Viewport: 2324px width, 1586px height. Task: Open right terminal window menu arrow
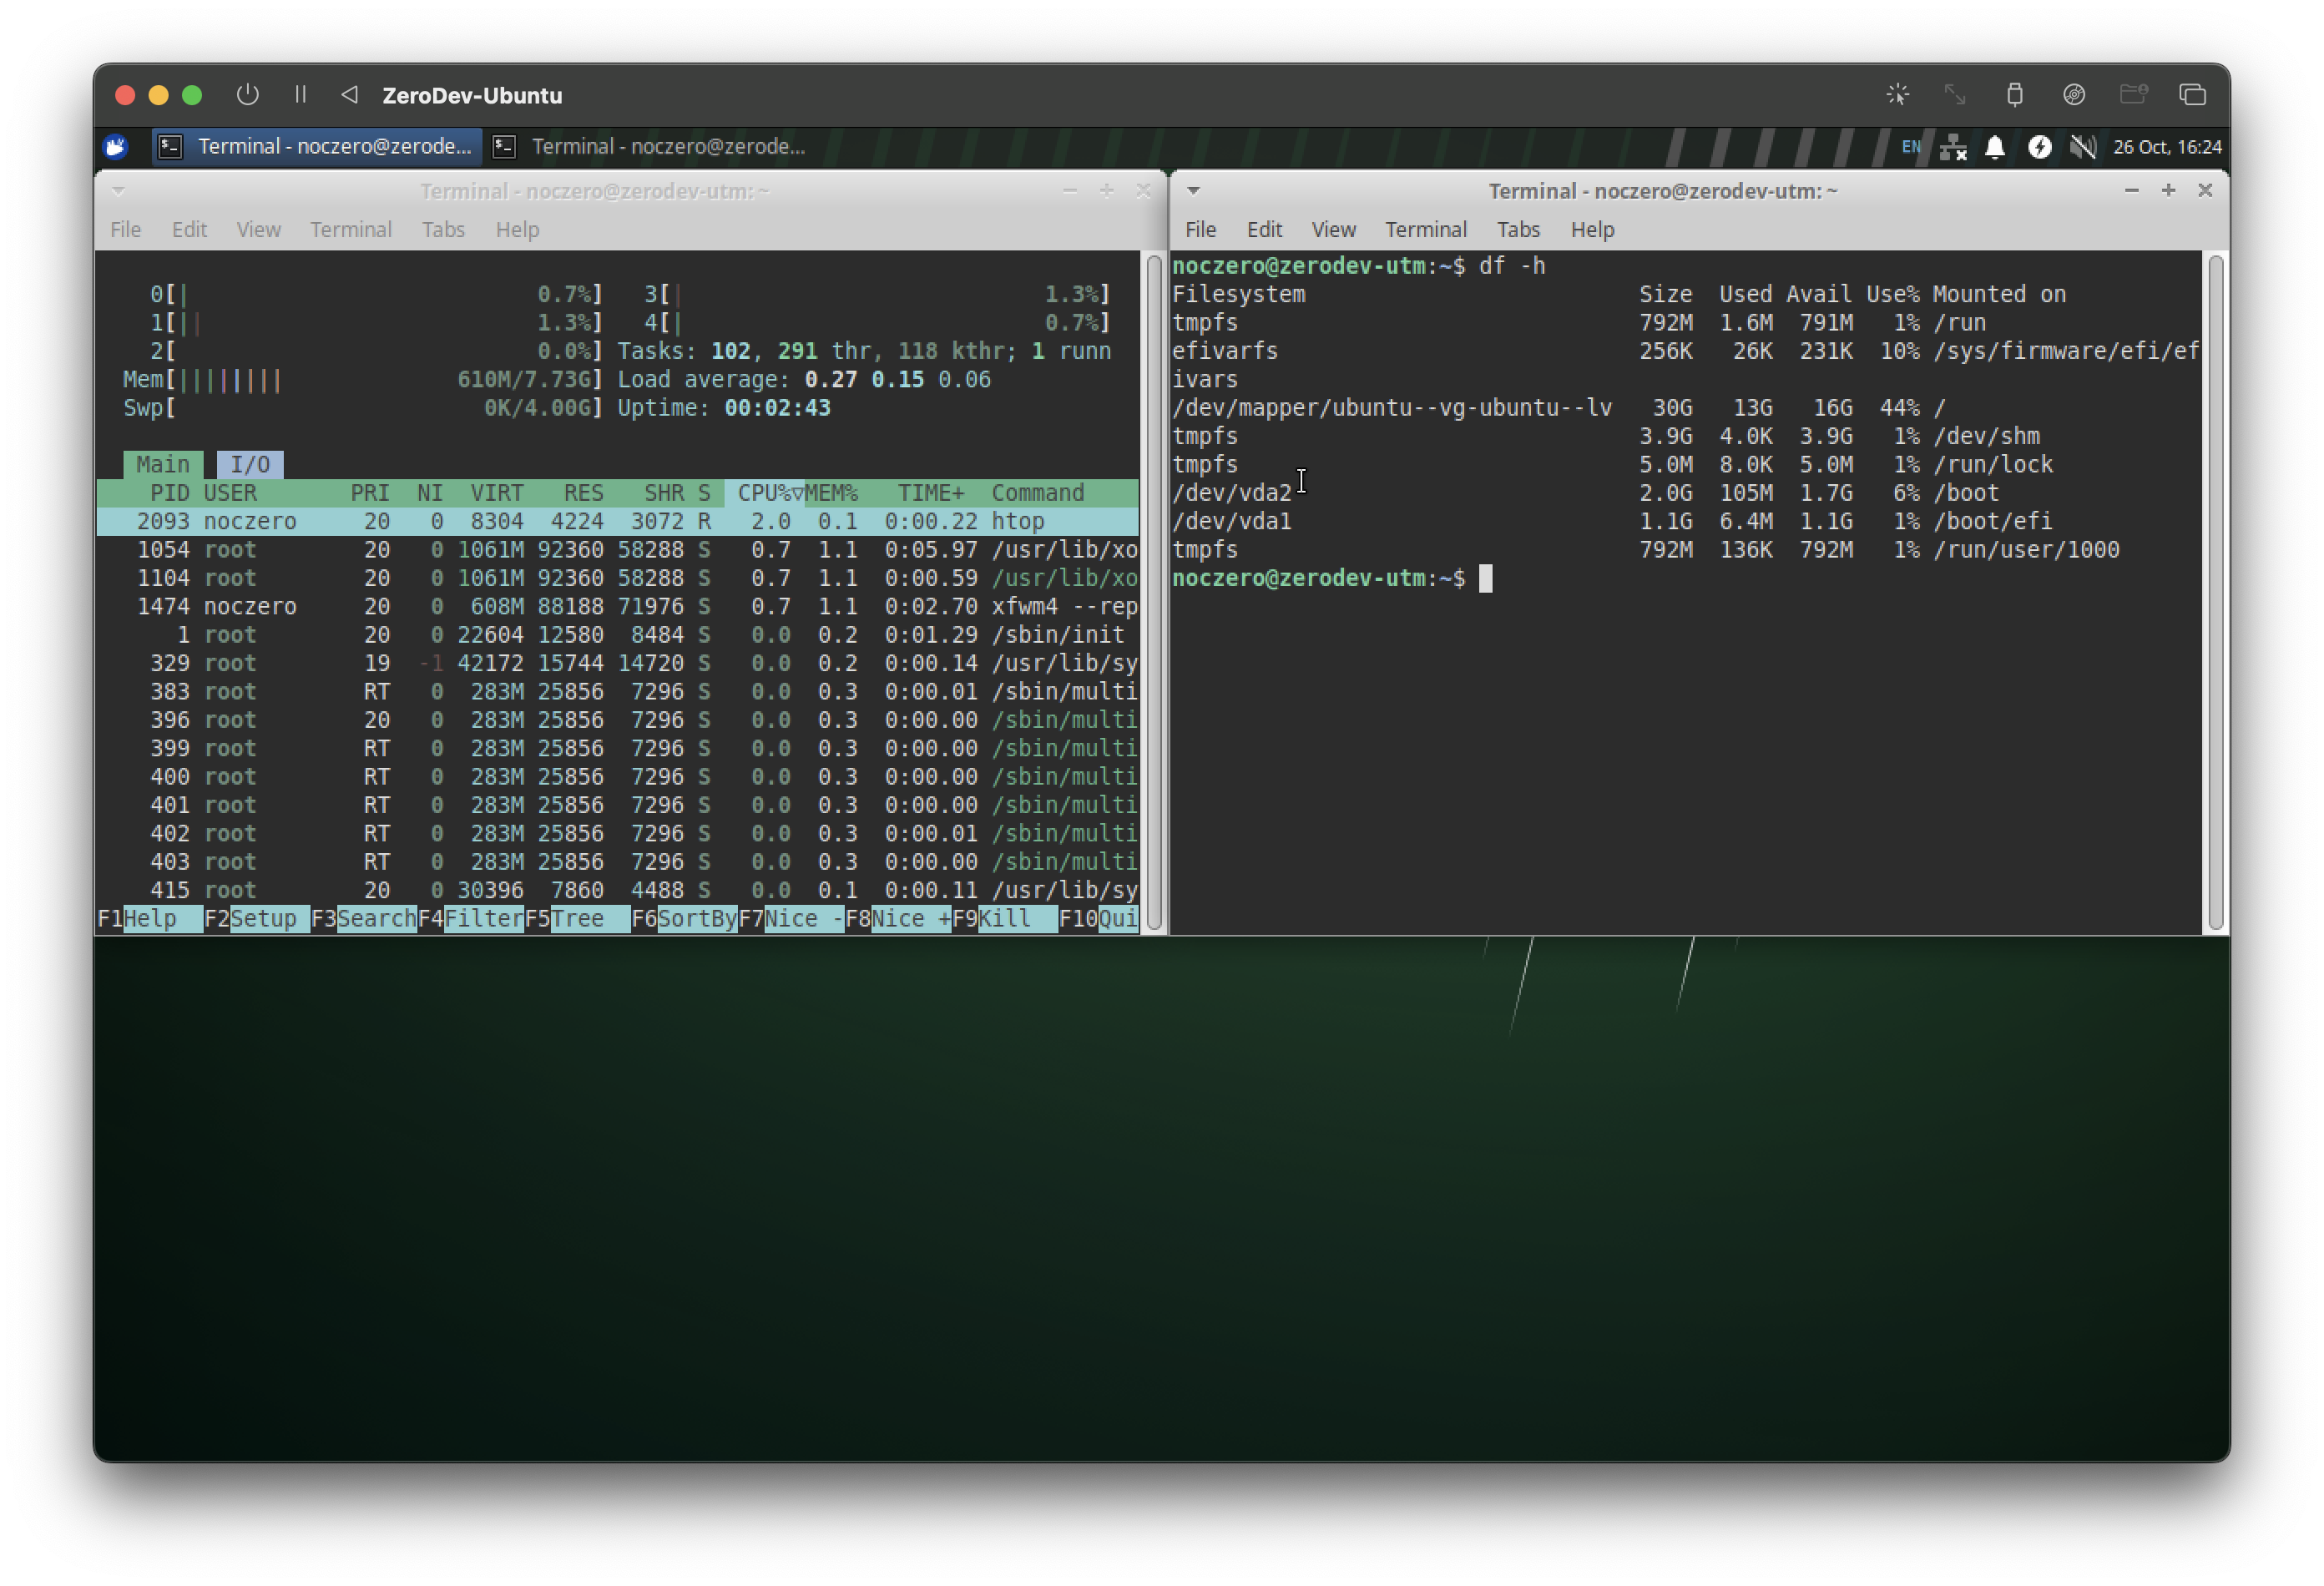tap(1193, 190)
